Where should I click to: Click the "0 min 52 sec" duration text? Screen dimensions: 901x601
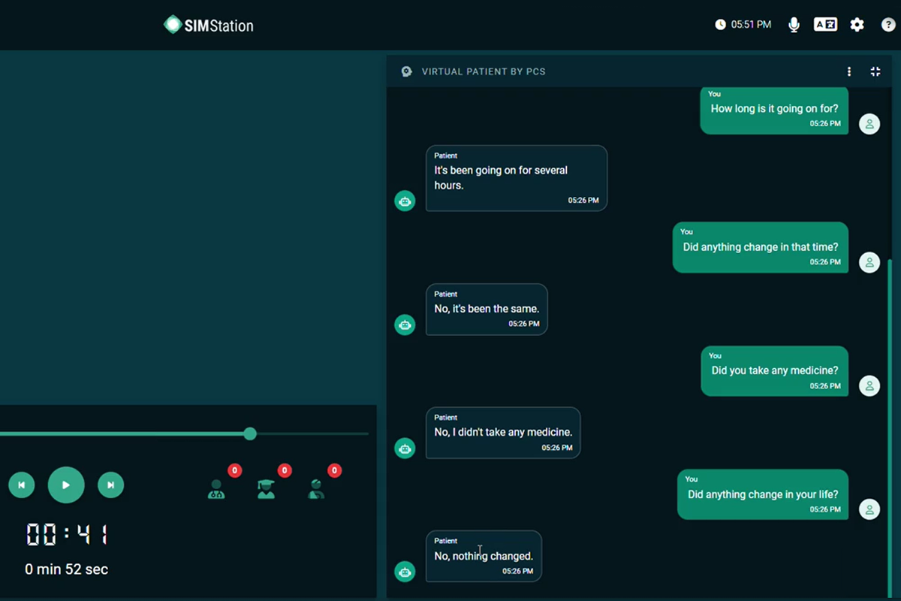click(66, 569)
